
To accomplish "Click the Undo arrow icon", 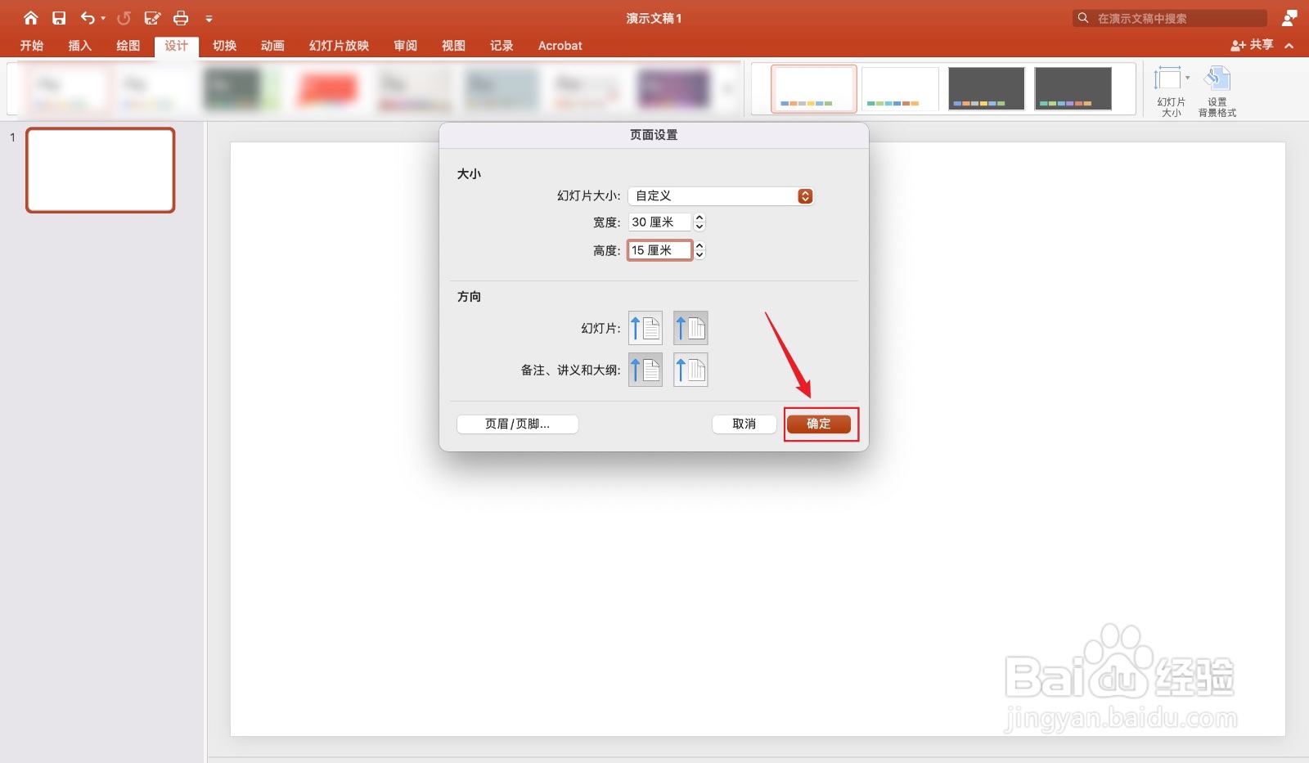I will [x=88, y=18].
